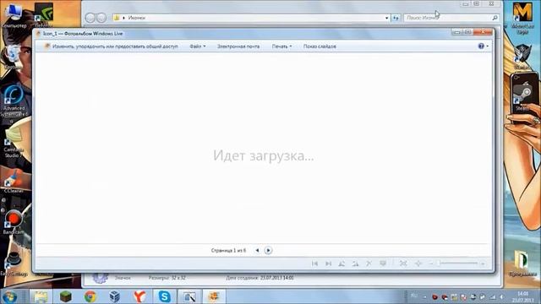
Task: Open the volume tray icon
Action: [501, 297]
